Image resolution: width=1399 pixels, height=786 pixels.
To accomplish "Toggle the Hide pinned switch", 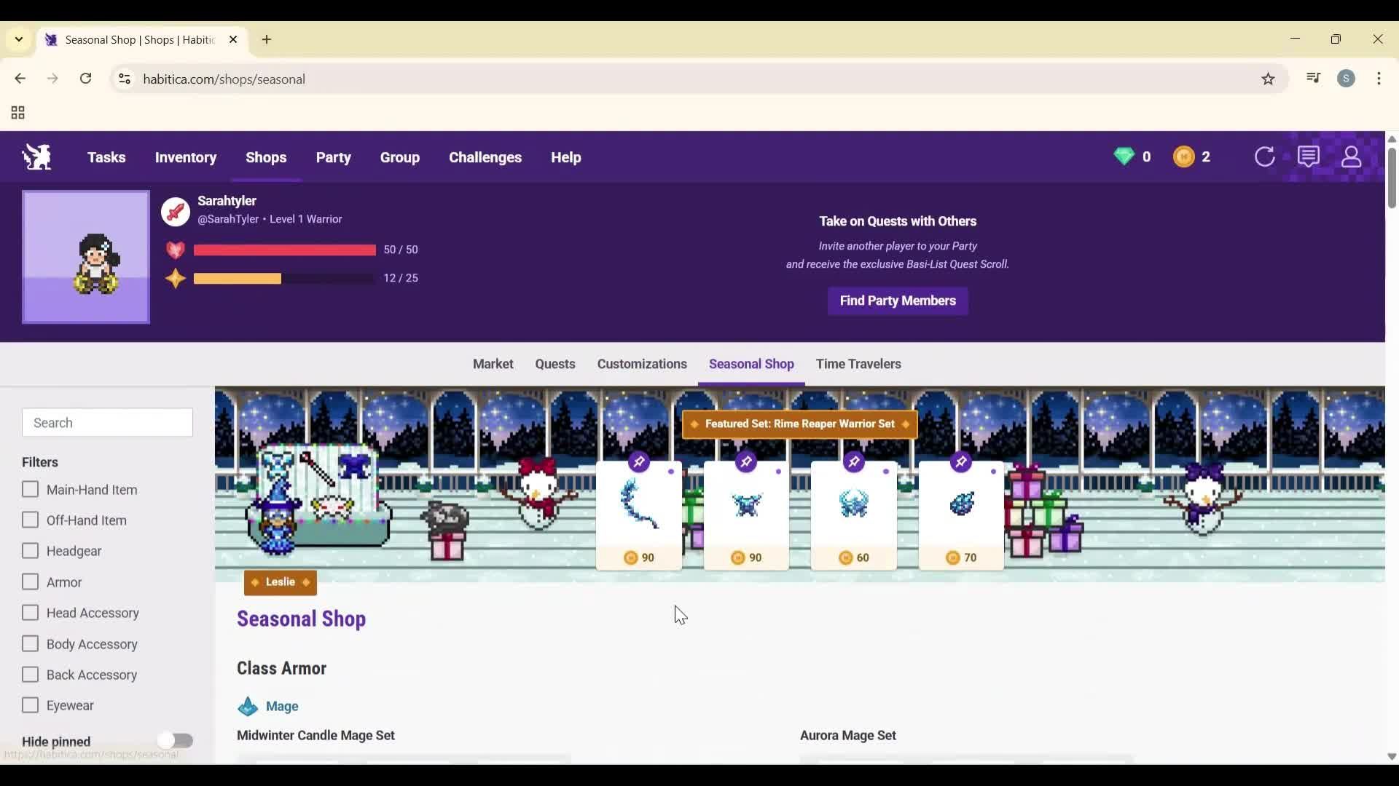I will coord(176,741).
